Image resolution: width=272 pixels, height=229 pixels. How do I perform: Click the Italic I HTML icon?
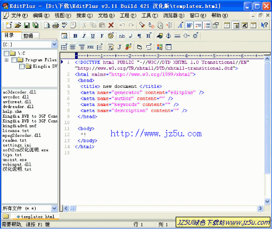pos(84,36)
